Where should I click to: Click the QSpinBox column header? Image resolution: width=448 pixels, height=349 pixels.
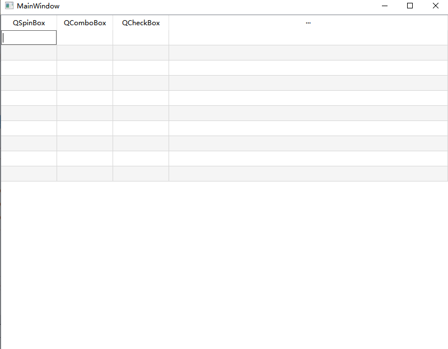29,23
